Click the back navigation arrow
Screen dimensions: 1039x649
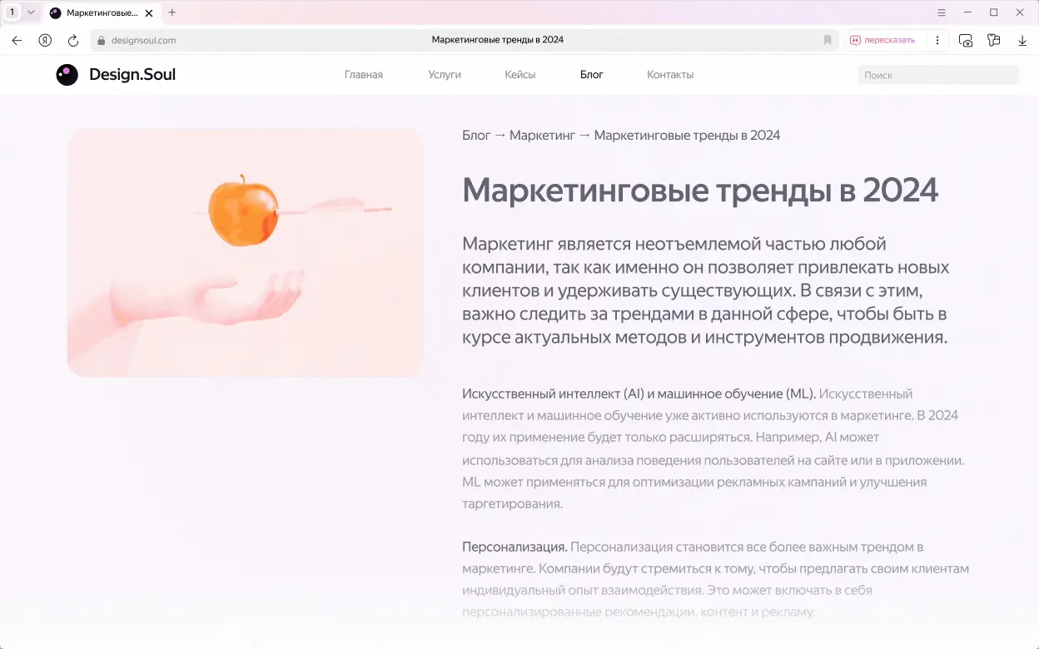click(16, 39)
